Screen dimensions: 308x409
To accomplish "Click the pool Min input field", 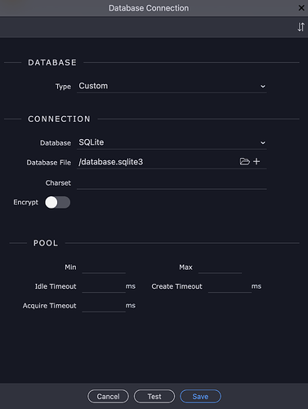I will coord(104,267).
